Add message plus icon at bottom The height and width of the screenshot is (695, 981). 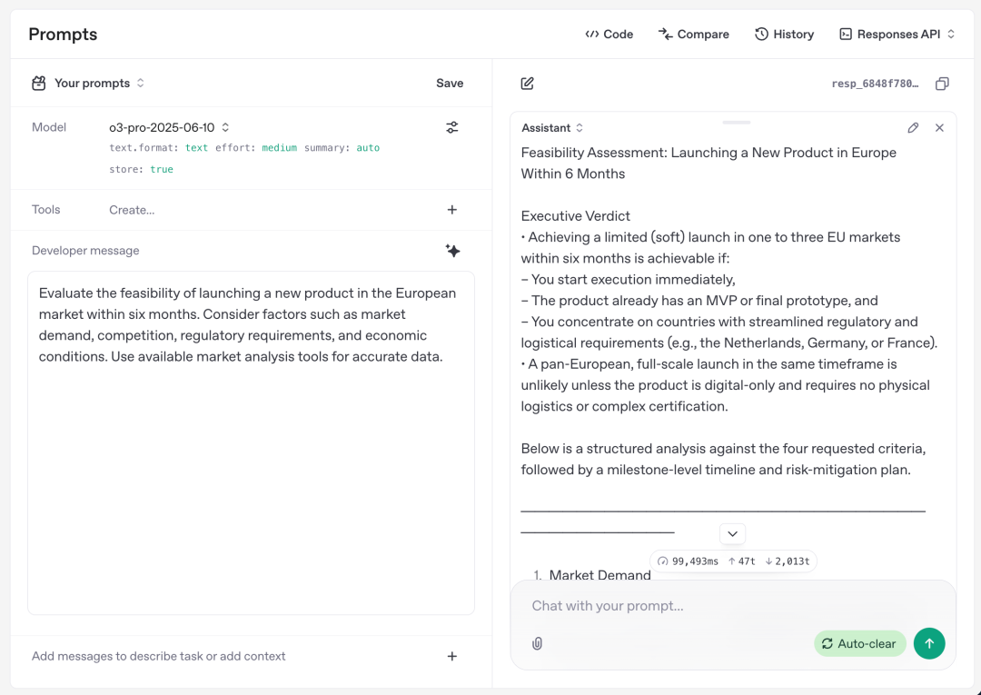pyautogui.click(x=451, y=656)
